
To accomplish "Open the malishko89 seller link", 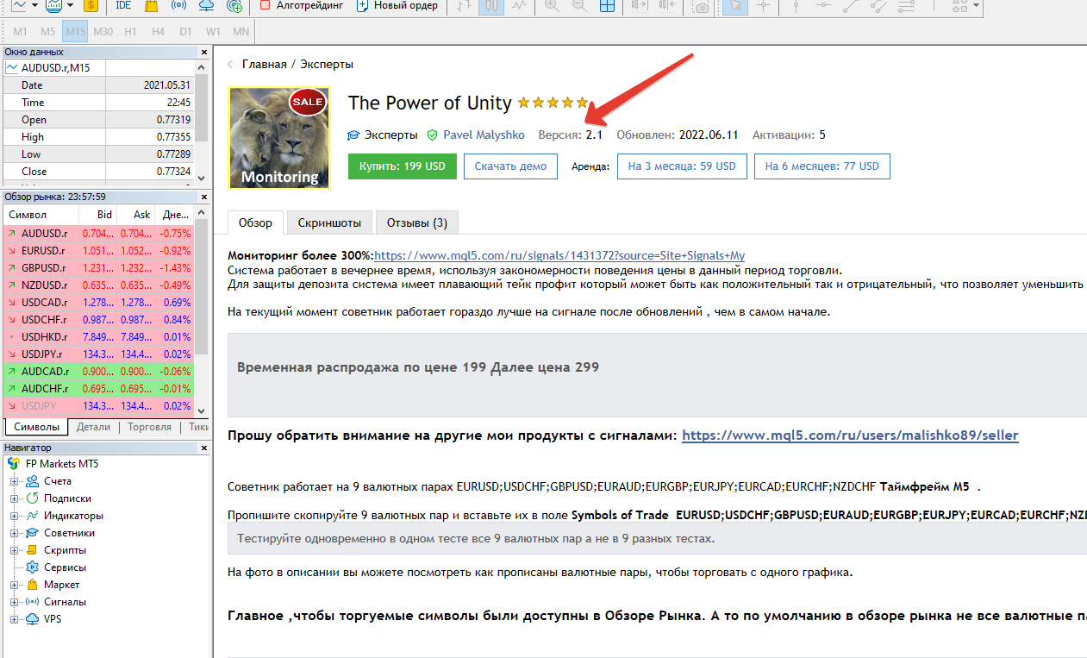I will (850, 436).
